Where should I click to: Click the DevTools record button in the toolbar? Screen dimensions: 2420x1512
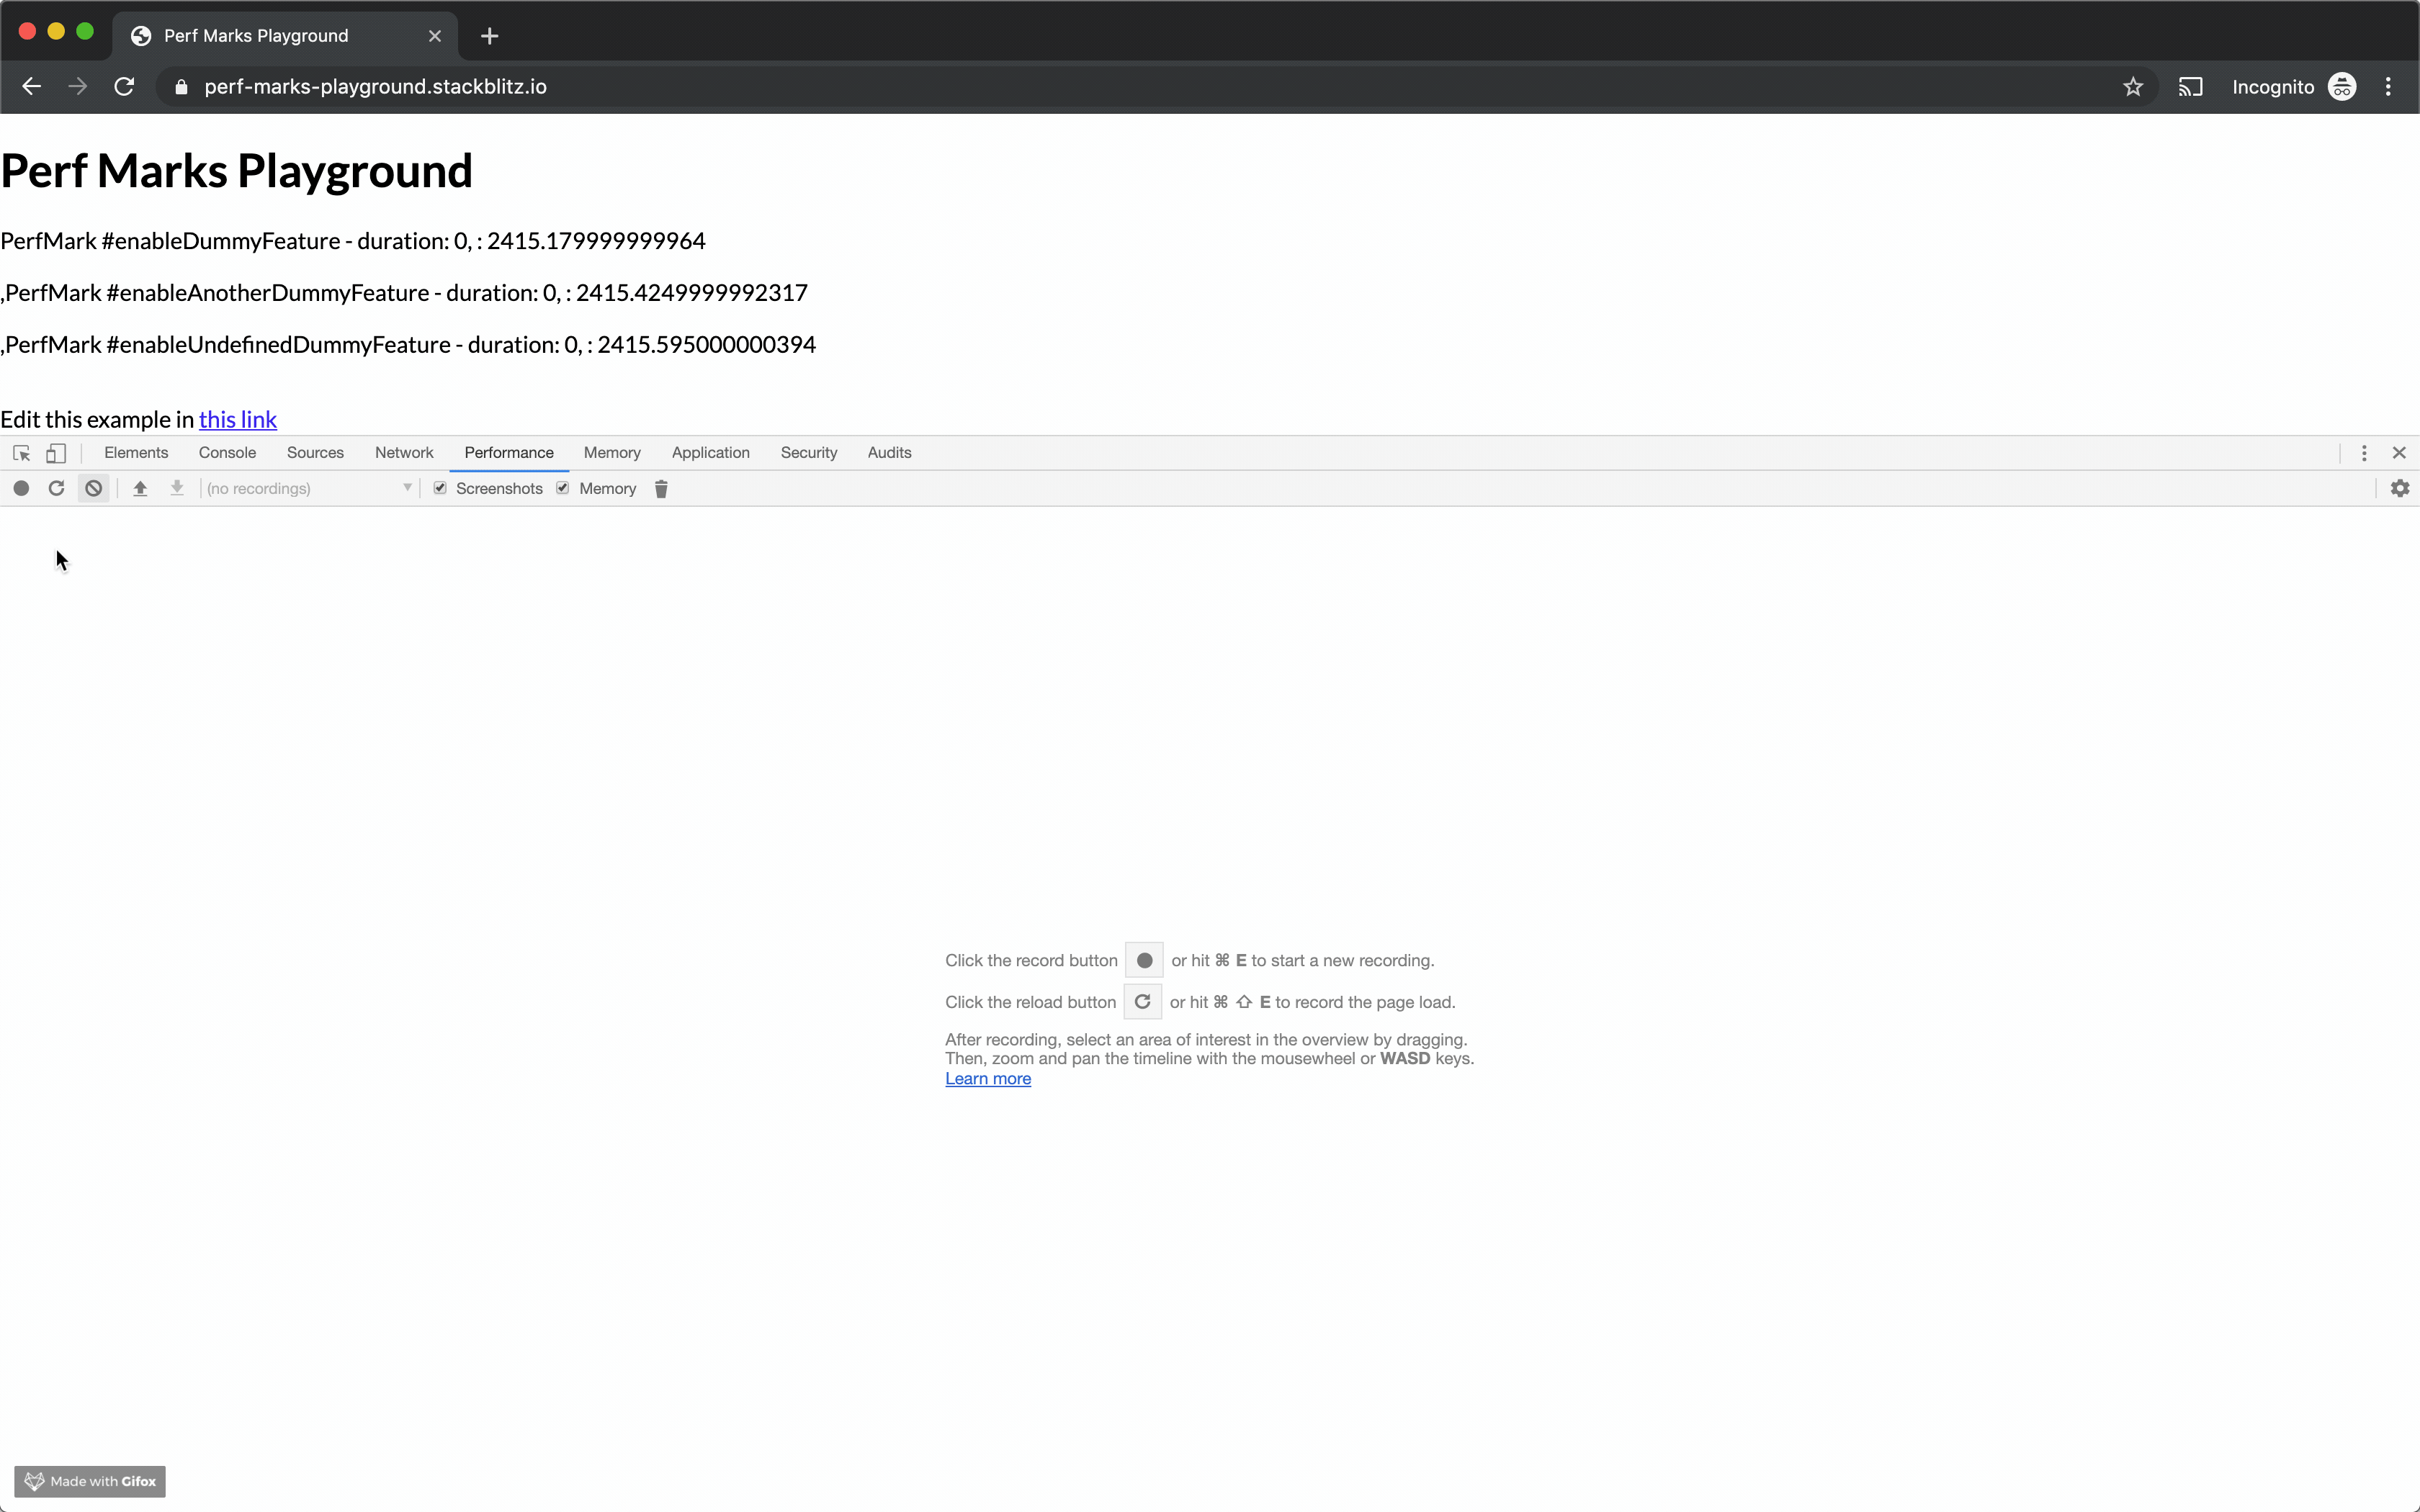pos(21,488)
